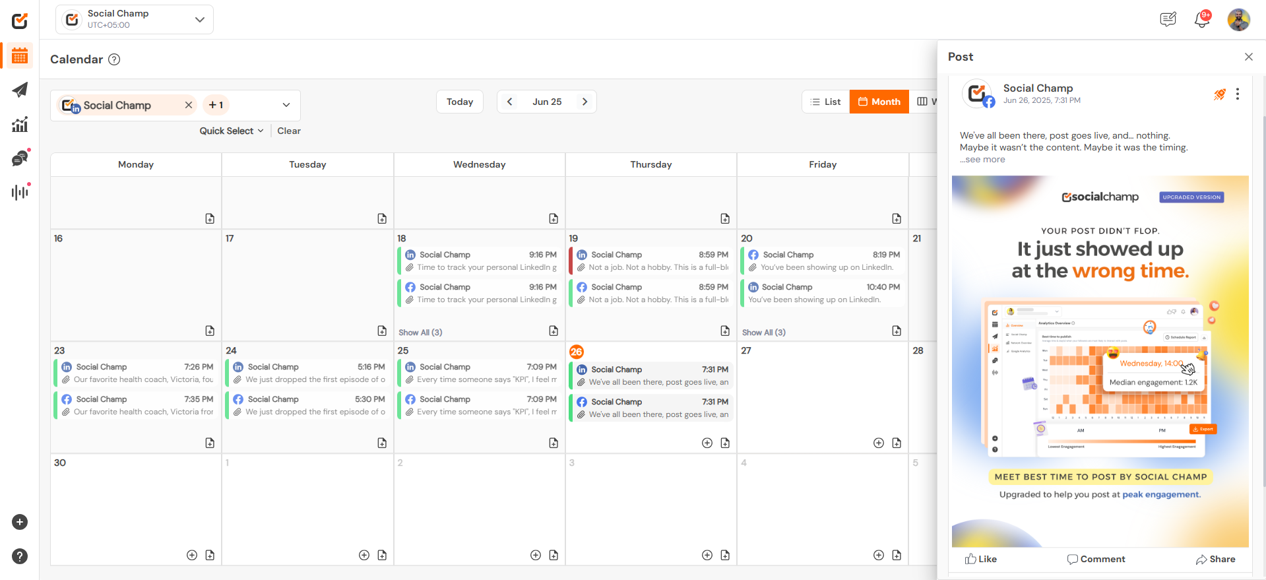Switch to the List view
Viewport: 1266px width, 580px height.
[826, 102]
